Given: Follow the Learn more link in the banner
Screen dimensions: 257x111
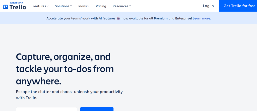Looking at the screenshot, I should (x=202, y=18).
